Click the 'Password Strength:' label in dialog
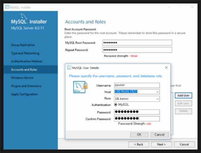 tap(132, 124)
